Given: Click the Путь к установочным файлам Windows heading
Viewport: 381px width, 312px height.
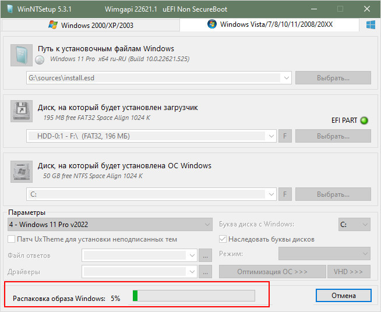Looking at the screenshot, I should 106,48.
